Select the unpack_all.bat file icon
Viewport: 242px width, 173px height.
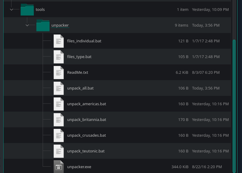[59, 88]
